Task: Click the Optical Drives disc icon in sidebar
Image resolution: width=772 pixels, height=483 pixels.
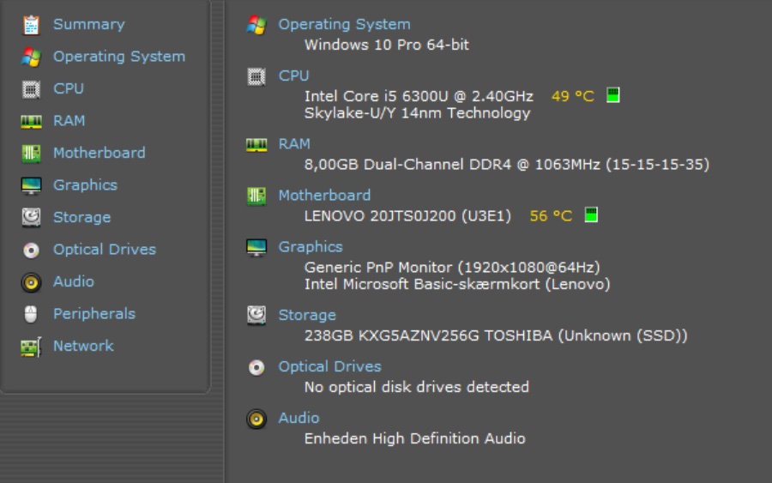Action: click(31, 251)
